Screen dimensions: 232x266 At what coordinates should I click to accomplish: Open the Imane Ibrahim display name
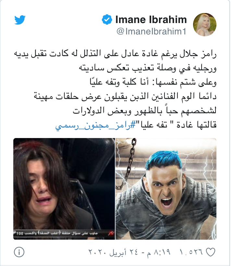151,19
